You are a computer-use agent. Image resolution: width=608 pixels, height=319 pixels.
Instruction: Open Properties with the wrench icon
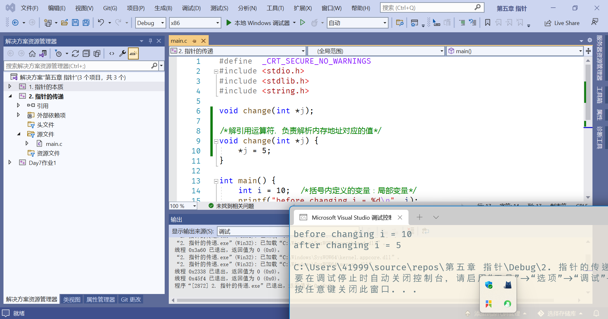click(x=123, y=53)
